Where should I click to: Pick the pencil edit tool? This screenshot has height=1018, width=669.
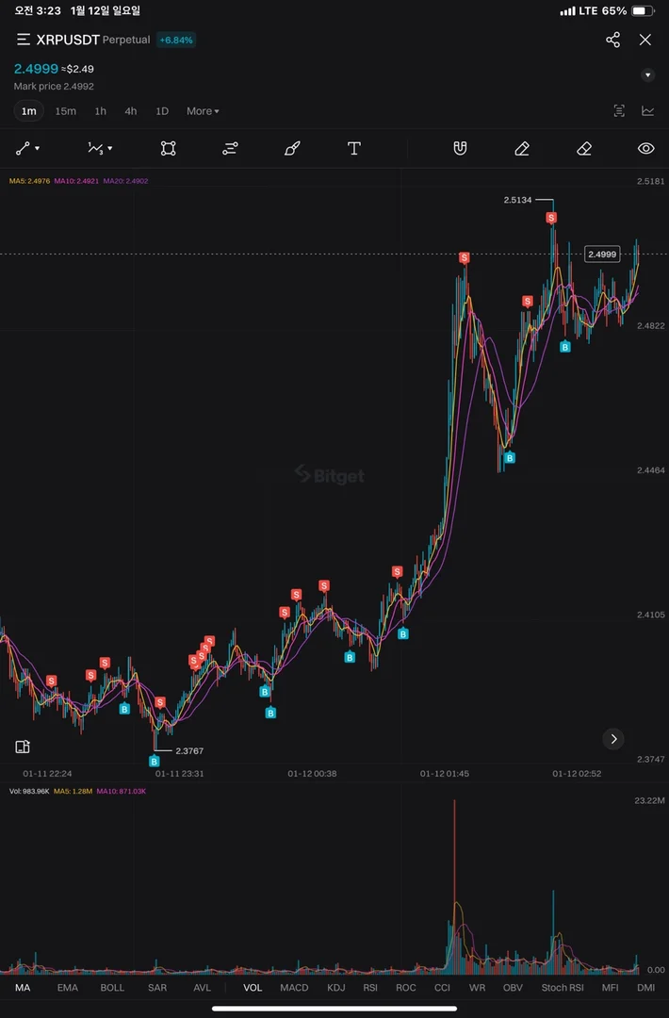522,148
